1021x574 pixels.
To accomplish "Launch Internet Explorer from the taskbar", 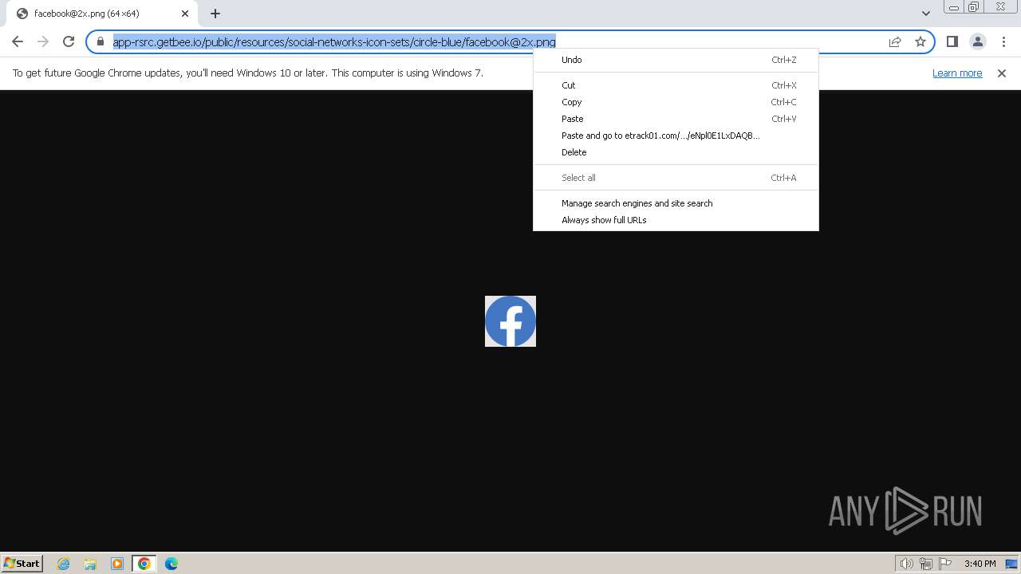I will tap(63, 564).
